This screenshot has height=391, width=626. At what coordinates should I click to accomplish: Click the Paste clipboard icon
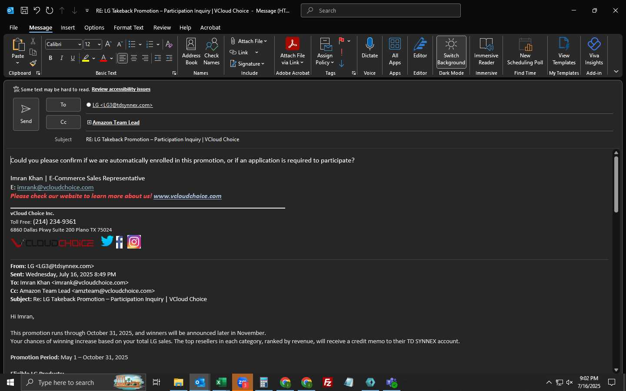point(18,45)
